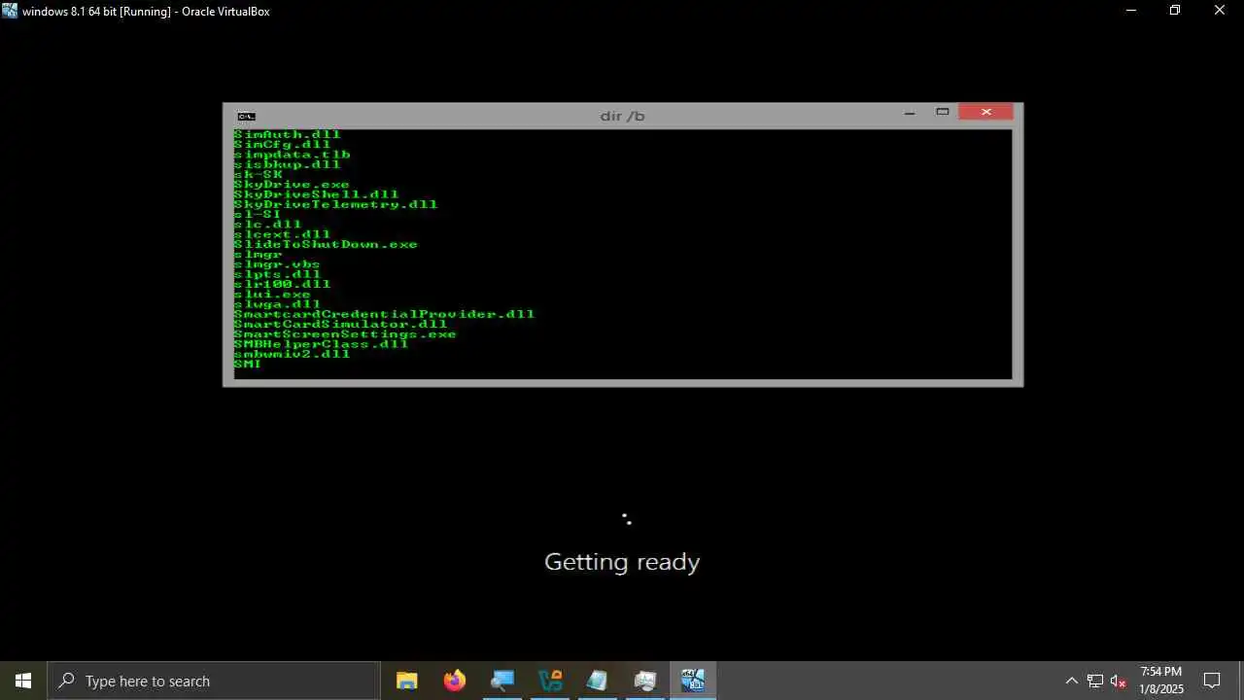Click the SimCfg.dll entry

(x=282, y=144)
